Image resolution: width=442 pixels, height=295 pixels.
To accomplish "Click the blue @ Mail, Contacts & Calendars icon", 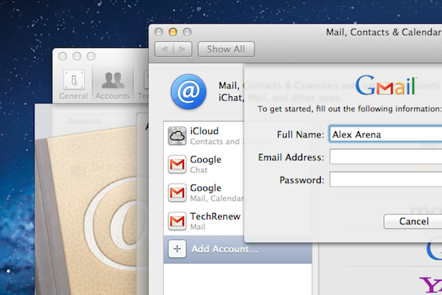I will pyautogui.click(x=189, y=92).
